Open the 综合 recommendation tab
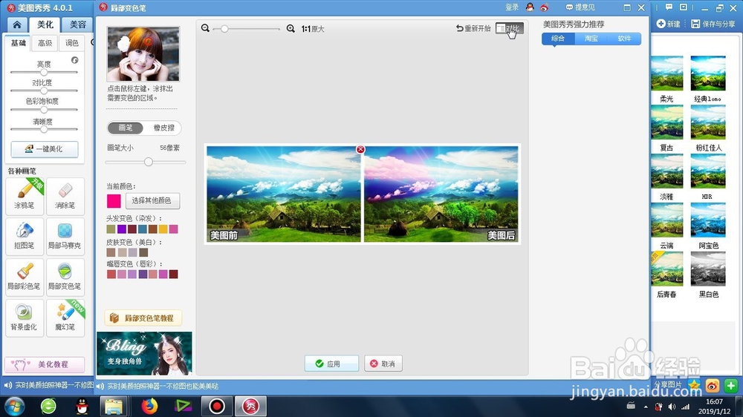743x417 pixels. coord(558,39)
